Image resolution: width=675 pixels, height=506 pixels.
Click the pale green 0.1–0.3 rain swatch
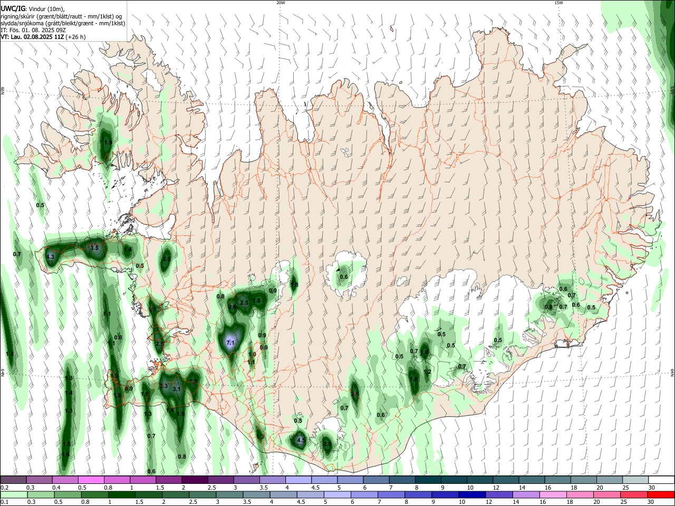point(14,495)
